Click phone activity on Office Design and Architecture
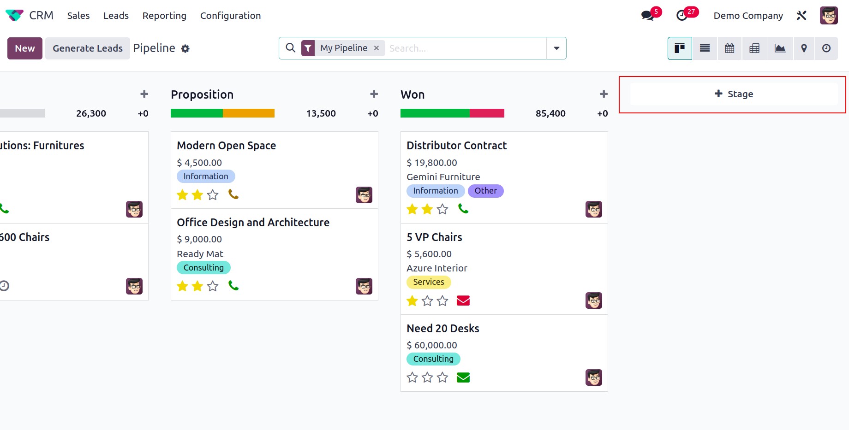Screen dimensions: 849x430 233,286
